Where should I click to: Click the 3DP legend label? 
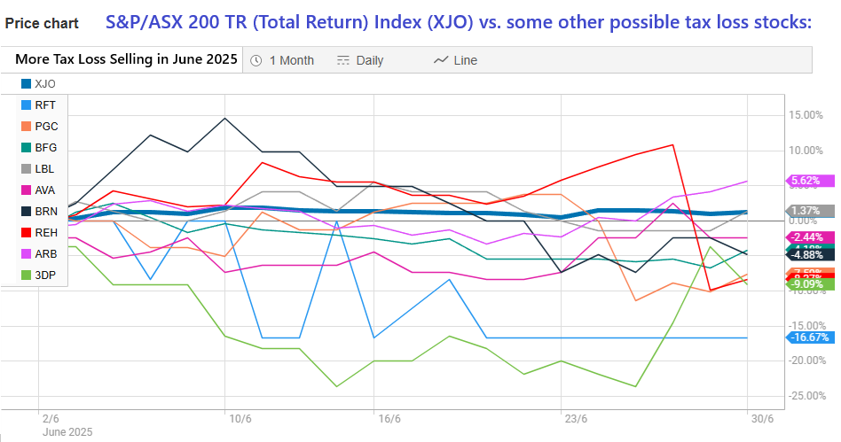45,275
